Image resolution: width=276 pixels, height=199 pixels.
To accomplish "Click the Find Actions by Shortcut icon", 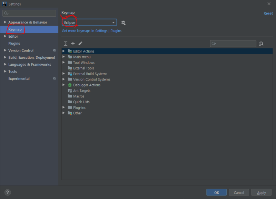I will (x=261, y=43).
